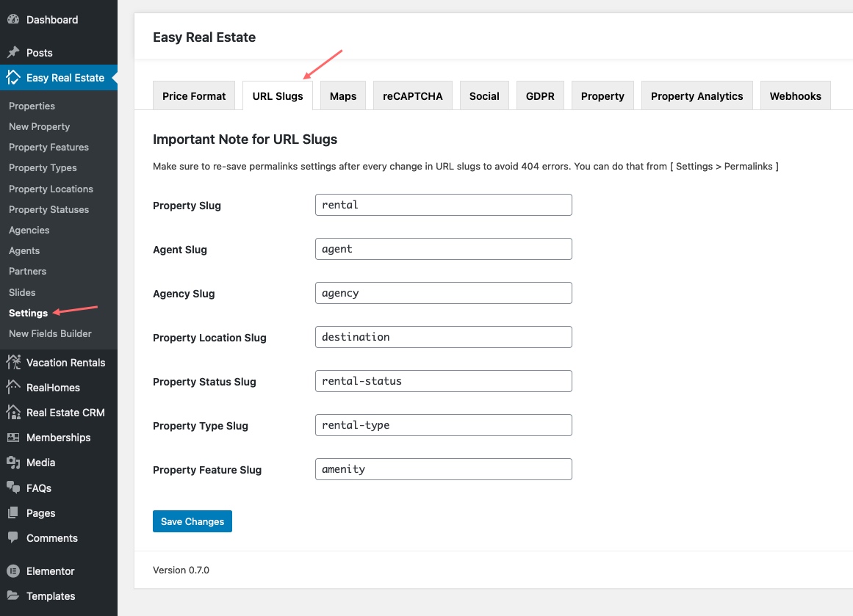Image resolution: width=853 pixels, height=616 pixels.
Task: Select Settings in Easy Real Estate submenu
Action: (x=29, y=313)
